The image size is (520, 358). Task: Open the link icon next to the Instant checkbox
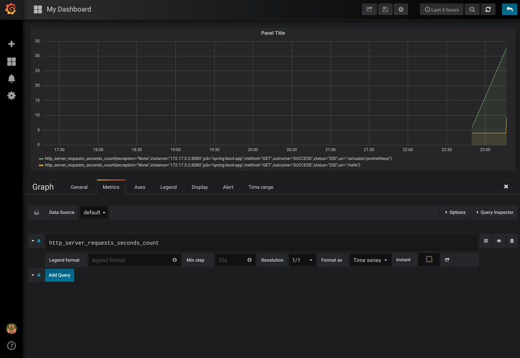[x=447, y=260]
